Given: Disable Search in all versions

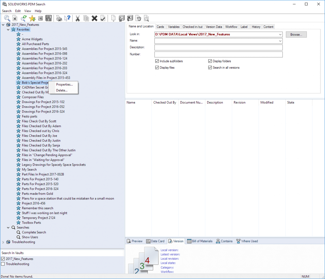Looking at the screenshot, I should click(210, 68).
